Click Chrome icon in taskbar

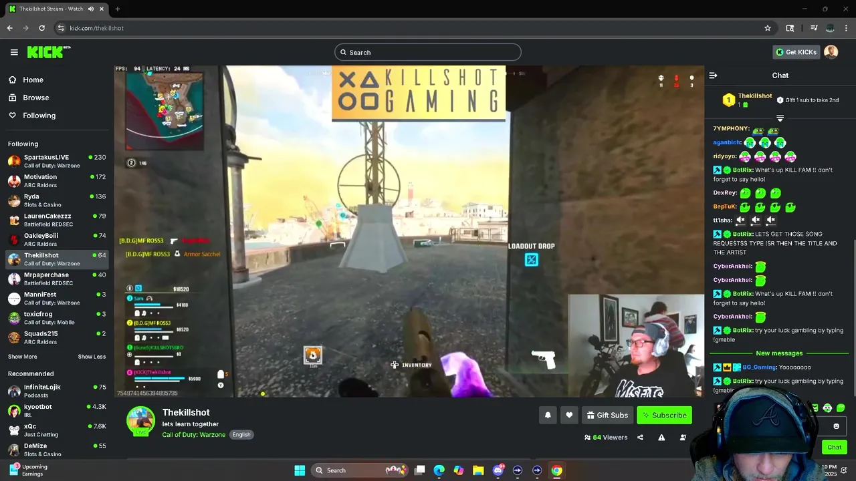pos(556,470)
